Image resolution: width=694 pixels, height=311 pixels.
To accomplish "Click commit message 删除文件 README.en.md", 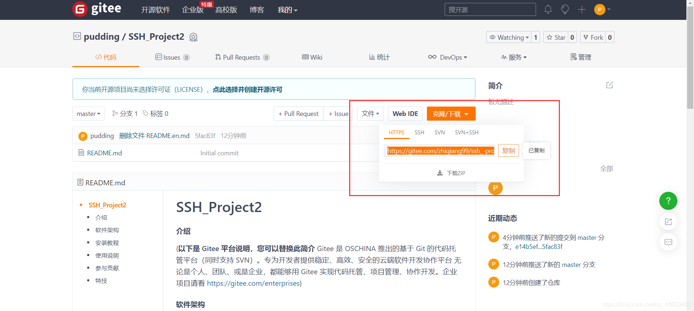I will pos(154,136).
